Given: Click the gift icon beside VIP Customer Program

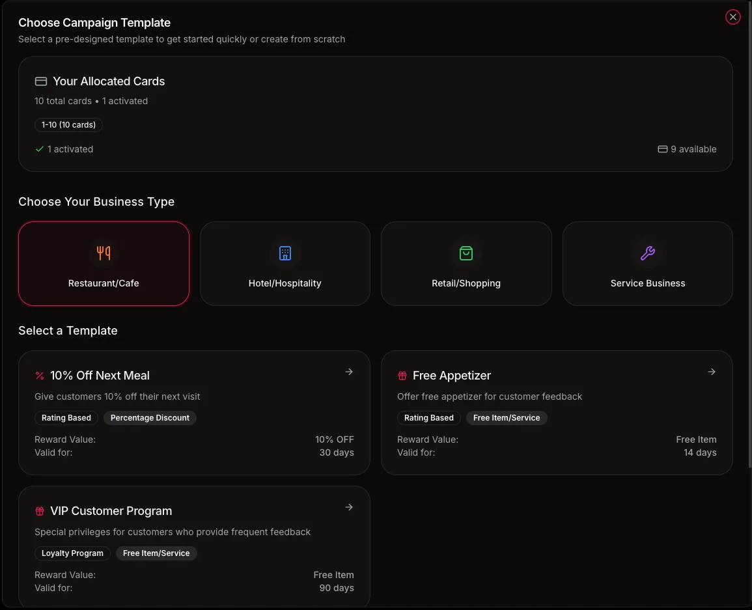Looking at the screenshot, I should click(40, 511).
